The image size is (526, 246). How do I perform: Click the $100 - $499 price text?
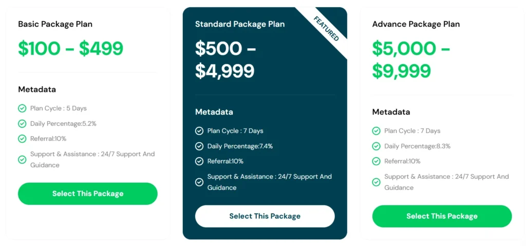click(71, 48)
